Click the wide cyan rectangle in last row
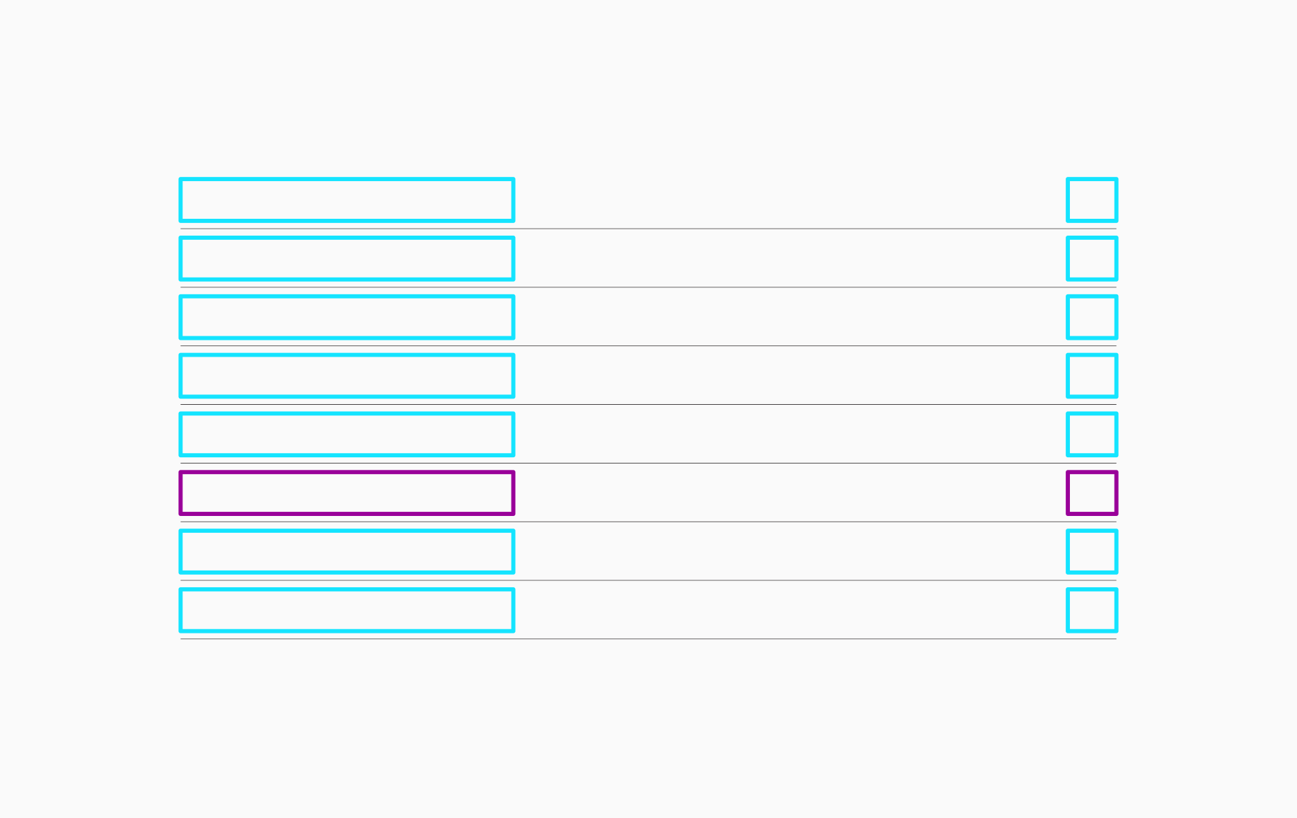 [347, 610]
